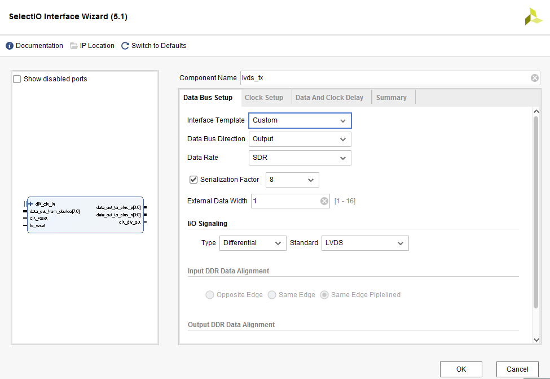
Task: Open the I/O Signaling Type dropdown
Action: click(x=253, y=243)
